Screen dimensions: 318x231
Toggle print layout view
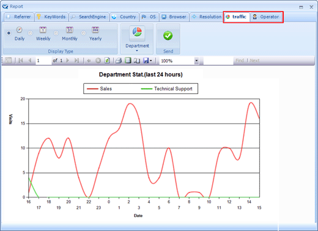tap(128, 61)
